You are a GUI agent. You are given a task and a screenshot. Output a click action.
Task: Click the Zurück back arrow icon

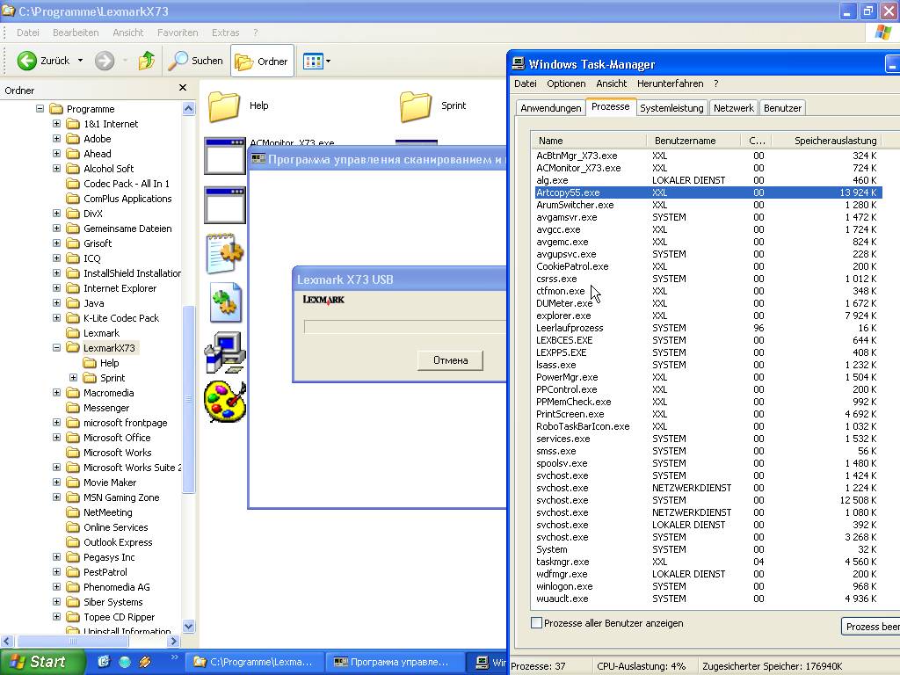click(x=26, y=61)
